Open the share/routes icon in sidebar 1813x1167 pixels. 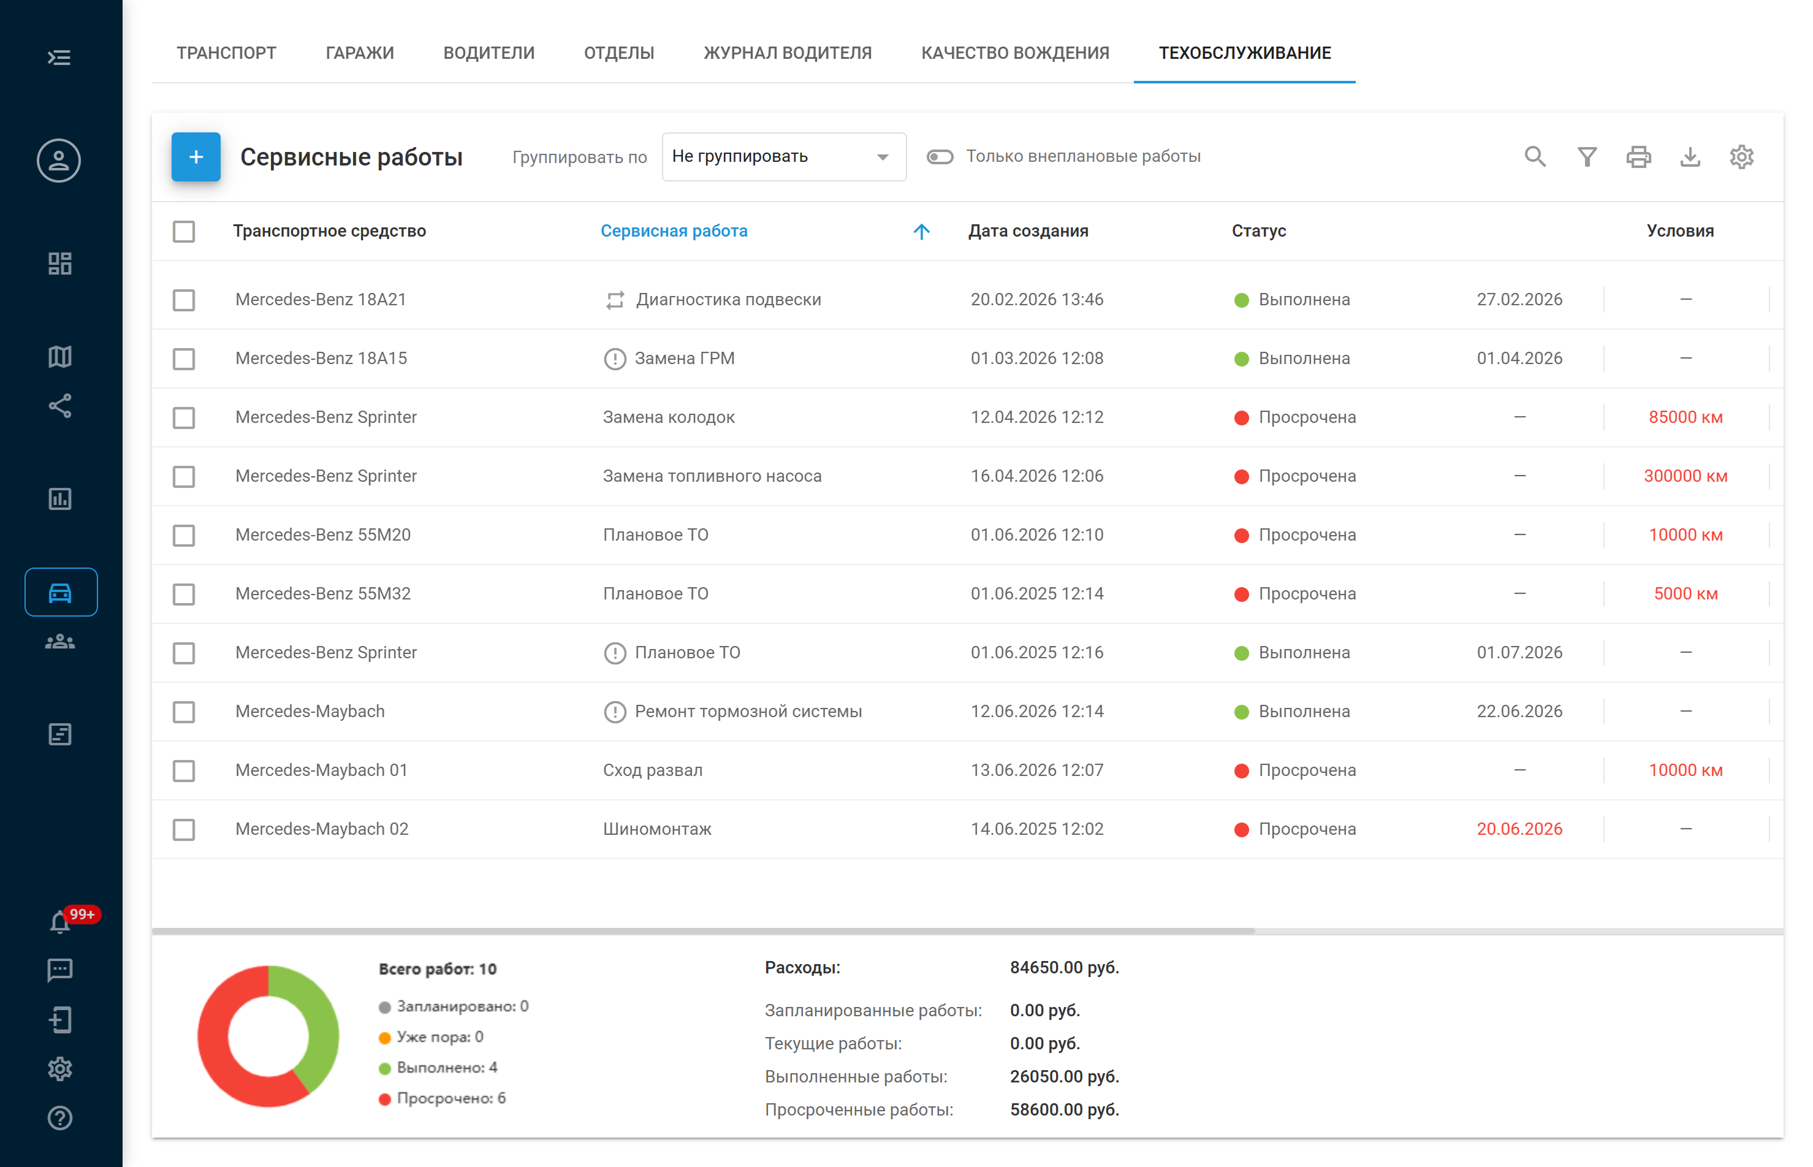click(x=60, y=405)
